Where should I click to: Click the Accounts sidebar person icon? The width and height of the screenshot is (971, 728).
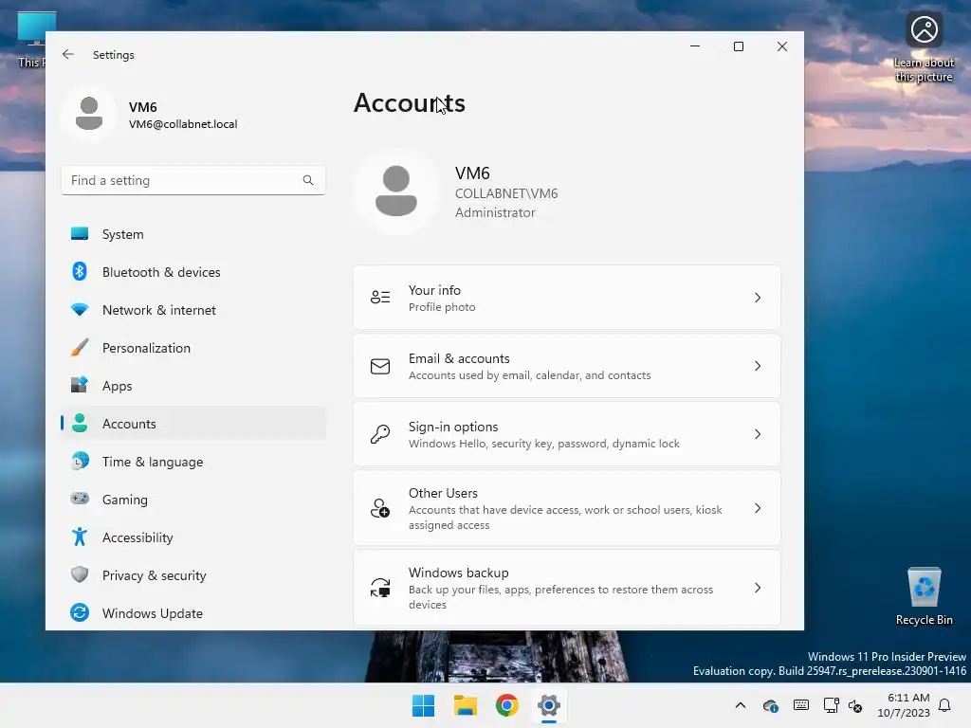[x=80, y=423]
